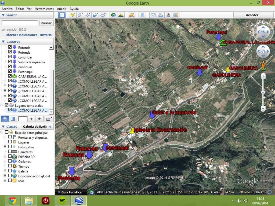Enable the Carreteras layer checkbox
The height and width of the screenshot is (206, 275).
click(10, 152)
